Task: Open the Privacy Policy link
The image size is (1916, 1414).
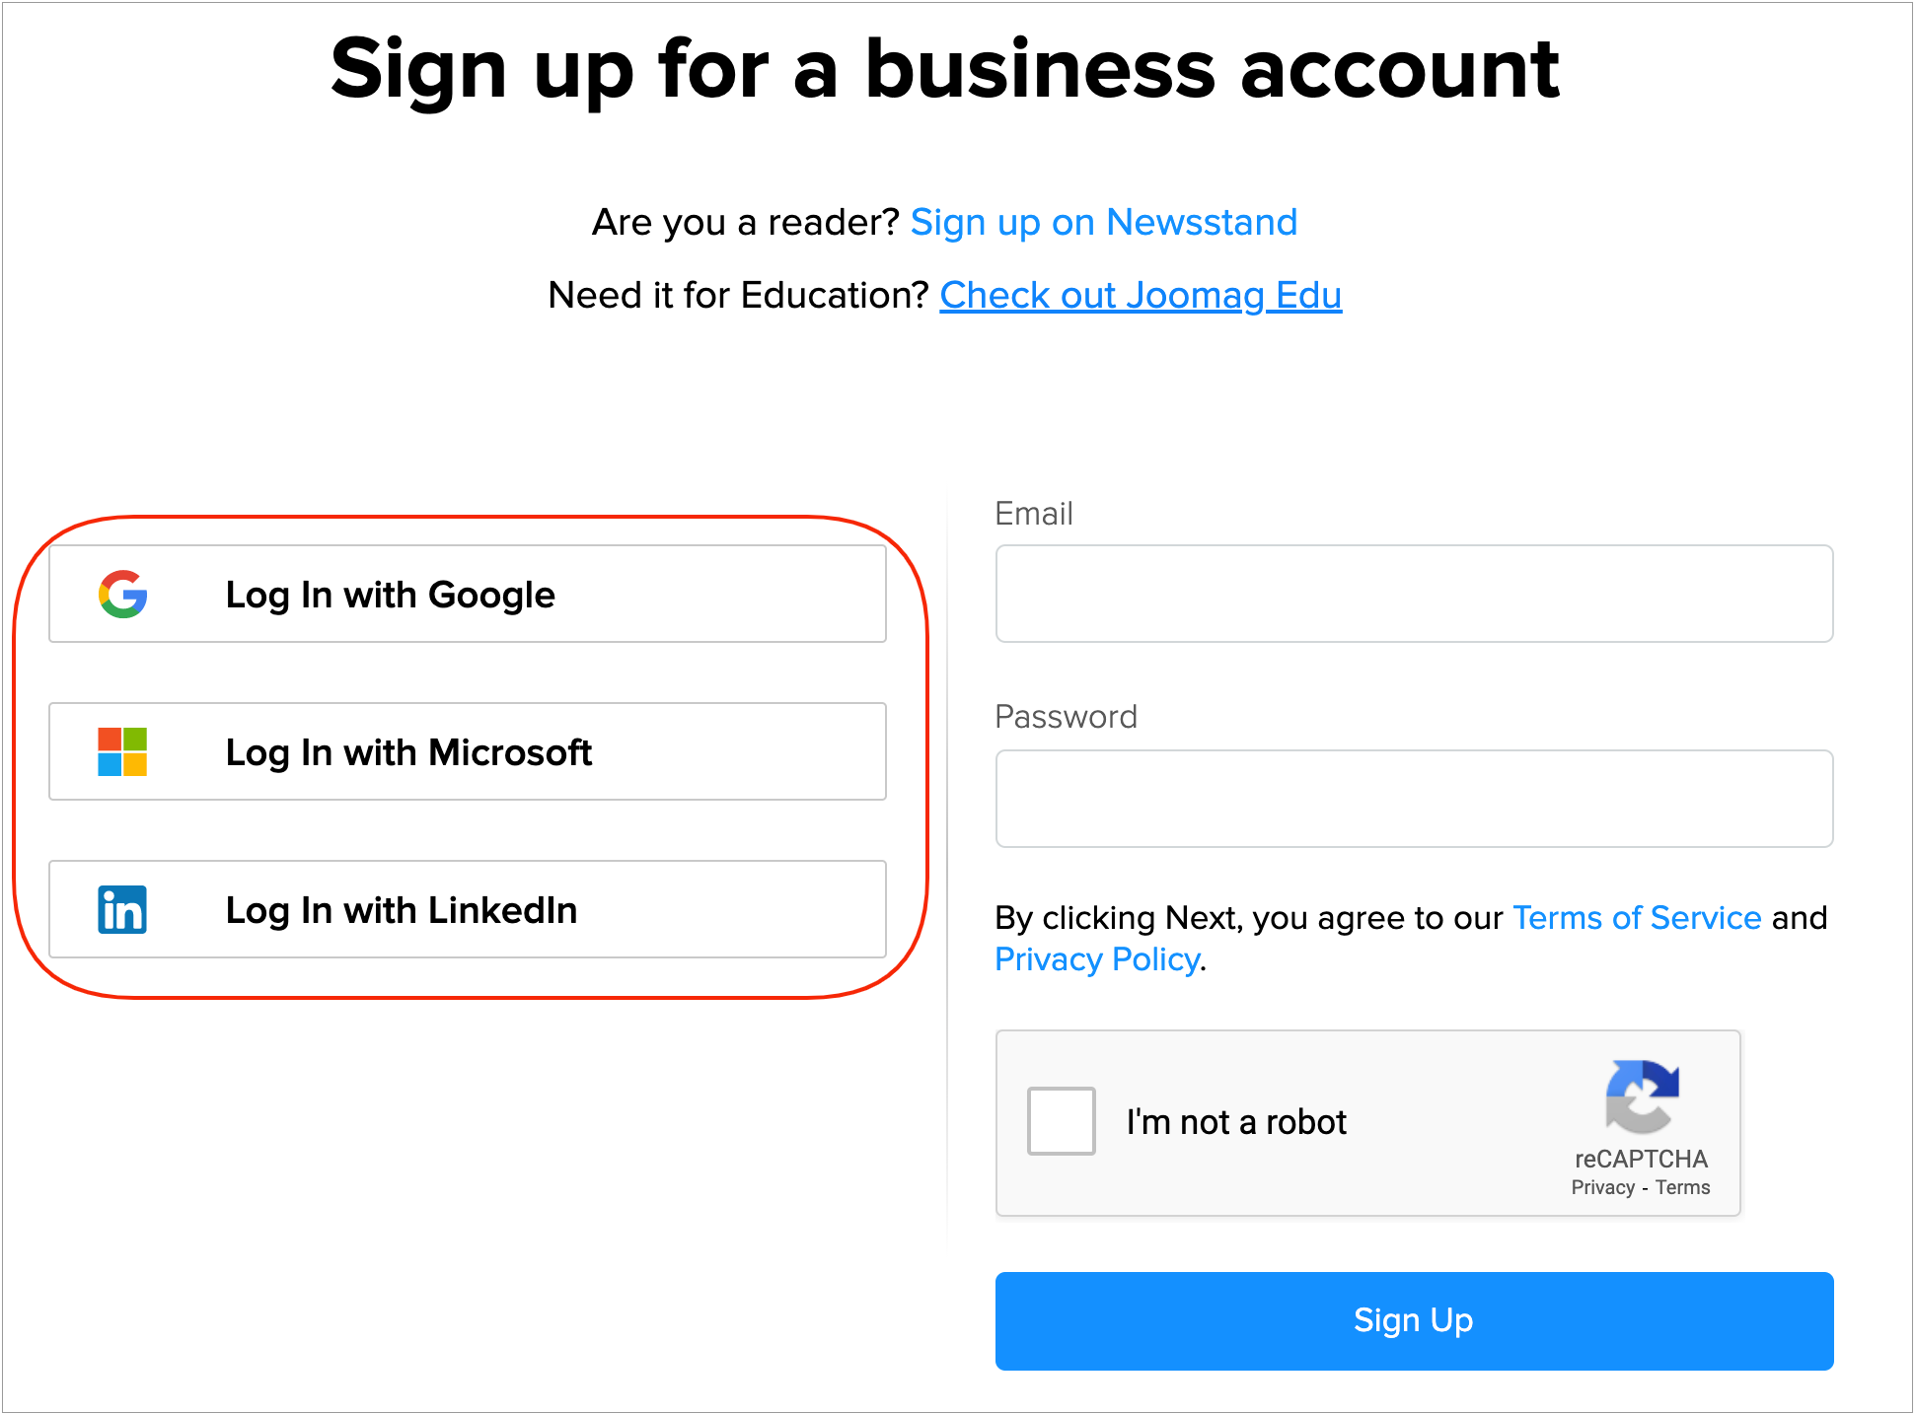Action: pos(1097,959)
